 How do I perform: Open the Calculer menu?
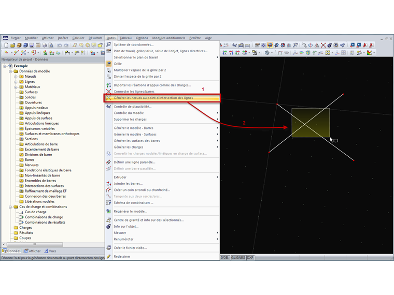[x=78, y=38]
